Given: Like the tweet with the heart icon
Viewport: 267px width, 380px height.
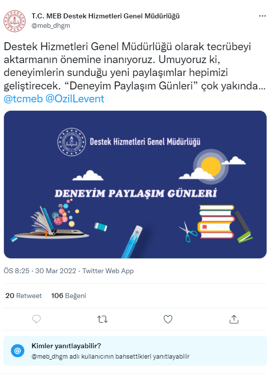Looking at the screenshot, I should [x=168, y=319].
